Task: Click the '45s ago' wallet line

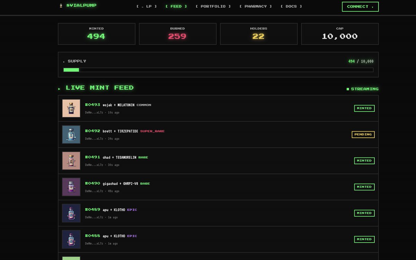Action: (x=102, y=191)
